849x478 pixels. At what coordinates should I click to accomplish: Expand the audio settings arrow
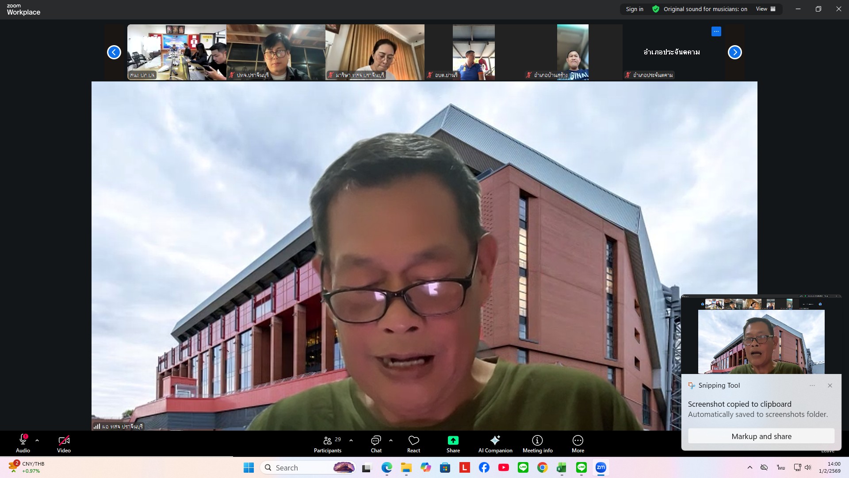coord(37,440)
